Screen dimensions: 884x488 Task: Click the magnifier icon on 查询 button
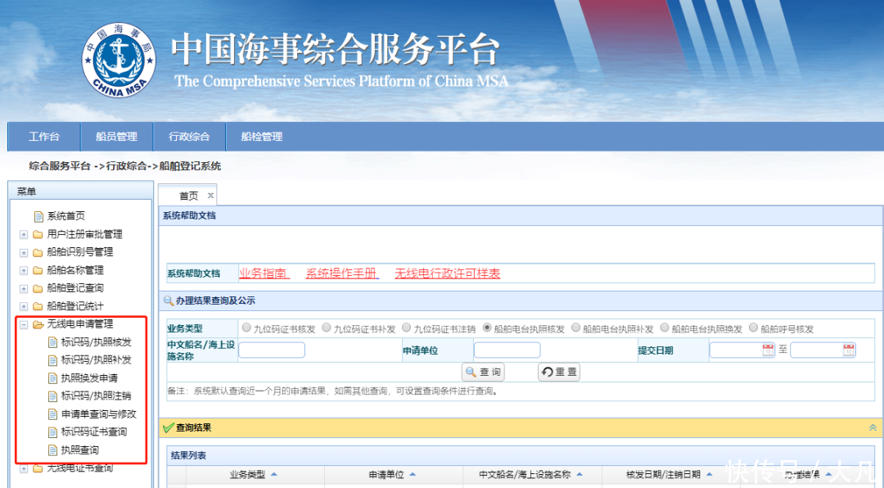(472, 371)
